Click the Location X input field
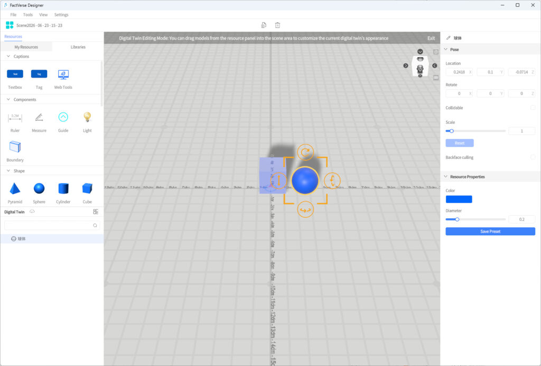The image size is (541, 366). (x=459, y=72)
